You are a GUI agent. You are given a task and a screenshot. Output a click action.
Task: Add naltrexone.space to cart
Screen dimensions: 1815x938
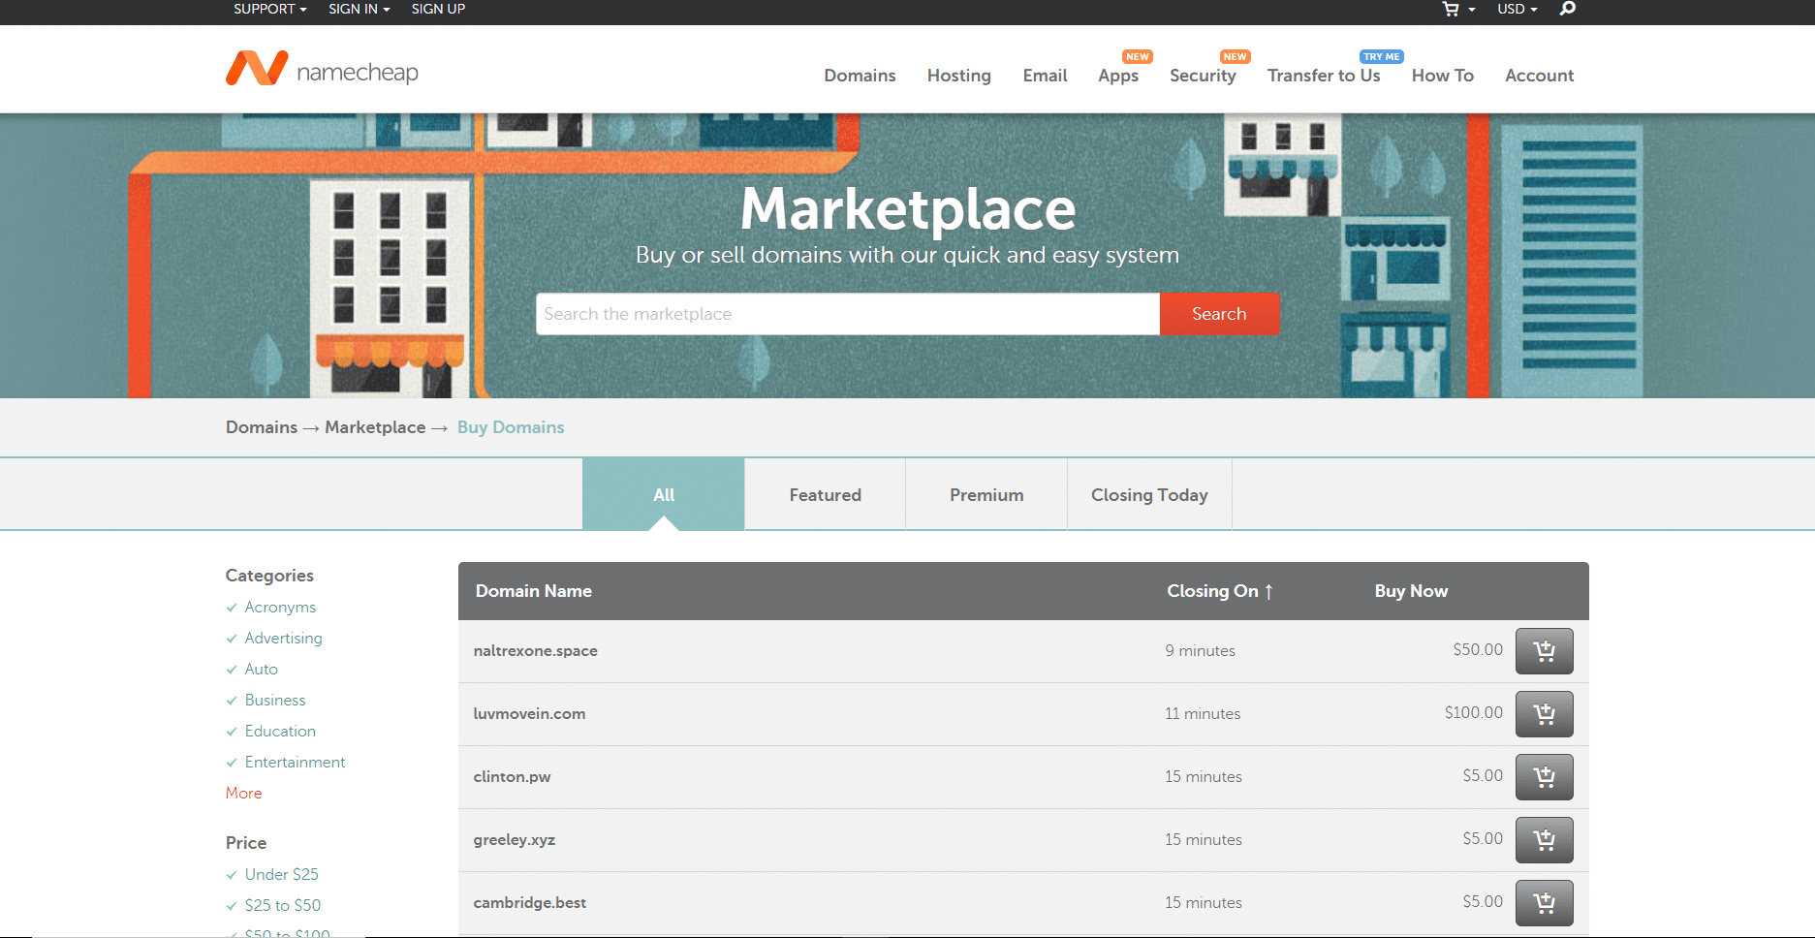(x=1544, y=651)
